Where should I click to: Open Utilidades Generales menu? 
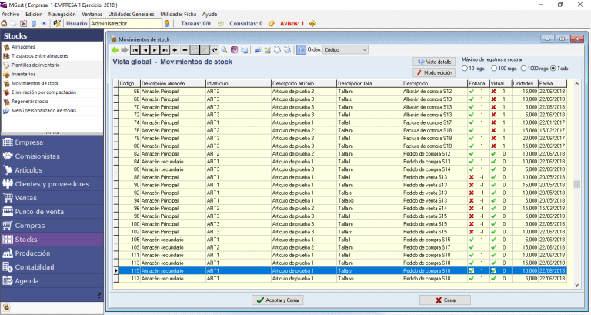[131, 15]
